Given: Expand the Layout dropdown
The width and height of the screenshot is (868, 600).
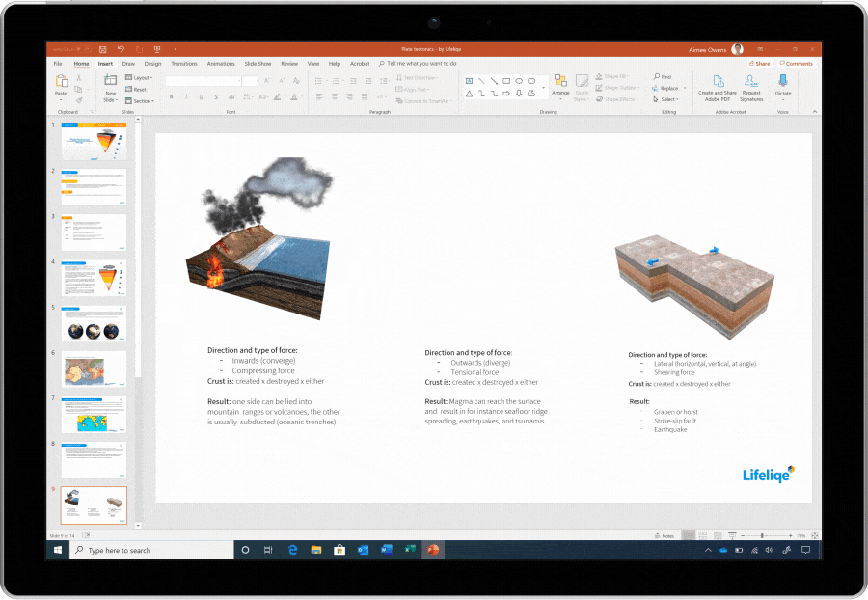Looking at the screenshot, I should coord(143,78).
